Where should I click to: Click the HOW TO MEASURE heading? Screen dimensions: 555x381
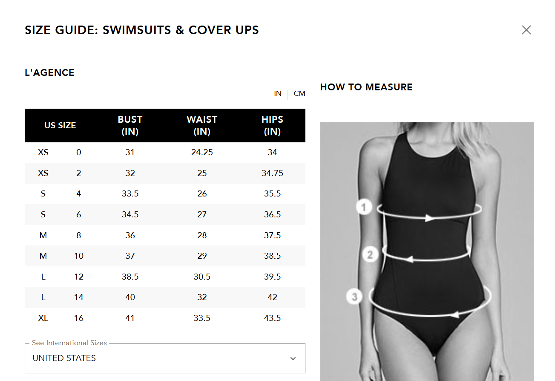[x=366, y=87]
